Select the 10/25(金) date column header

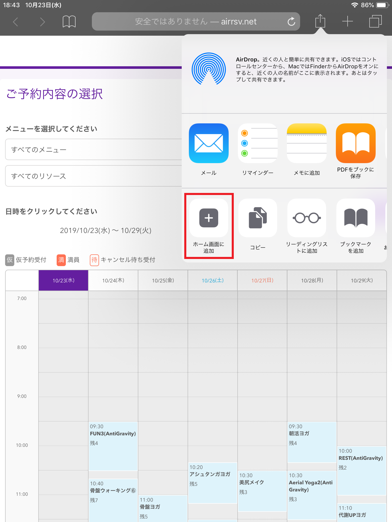[163, 280]
